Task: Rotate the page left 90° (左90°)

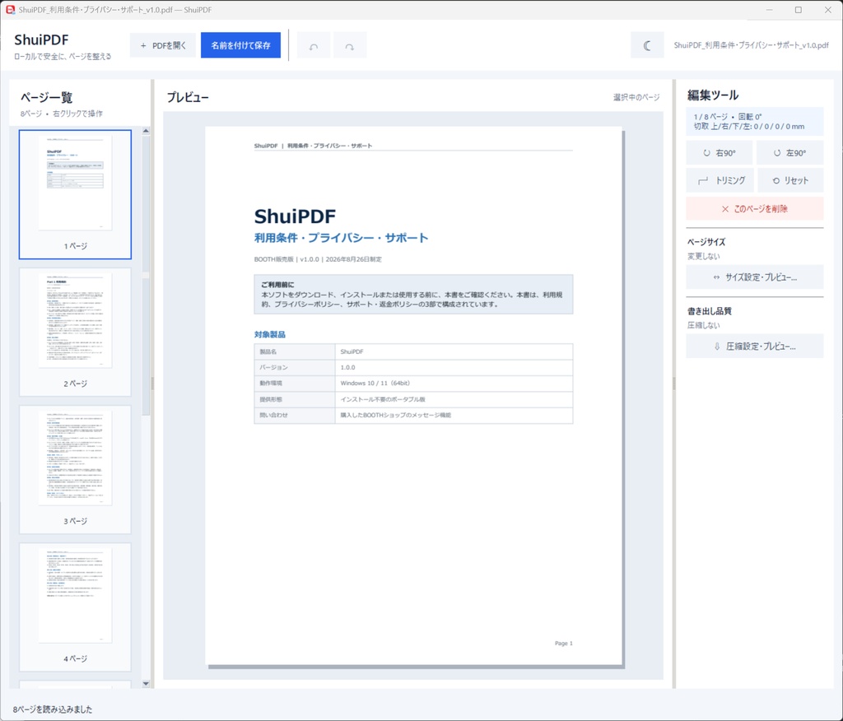Action: click(x=789, y=153)
